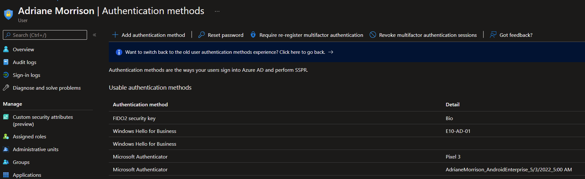Click the revoke circle-slash icon
Image resolution: width=585 pixels, height=179 pixels.
coord(373,35)
